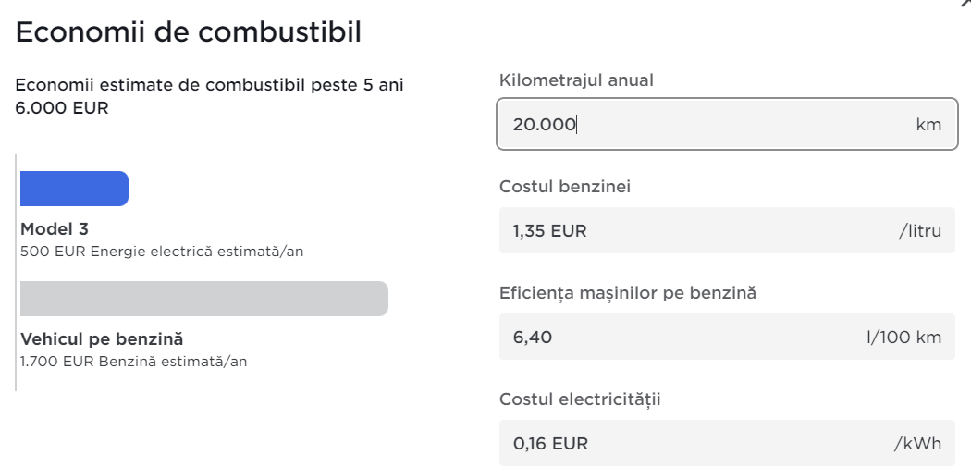Click the km unit suffix
Image resolution: width=971 pixels, height=467 pixels.
(928, 124)
